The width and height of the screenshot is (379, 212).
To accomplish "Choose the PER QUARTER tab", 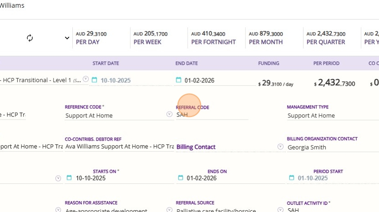I will (x=326, y=38).
